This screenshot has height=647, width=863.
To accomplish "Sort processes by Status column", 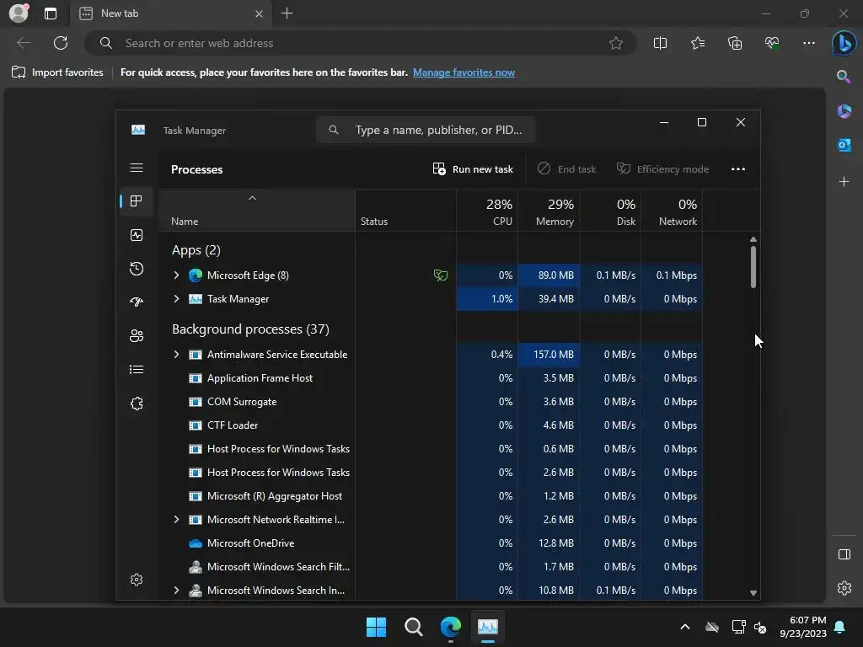I will tap(405, 211).
